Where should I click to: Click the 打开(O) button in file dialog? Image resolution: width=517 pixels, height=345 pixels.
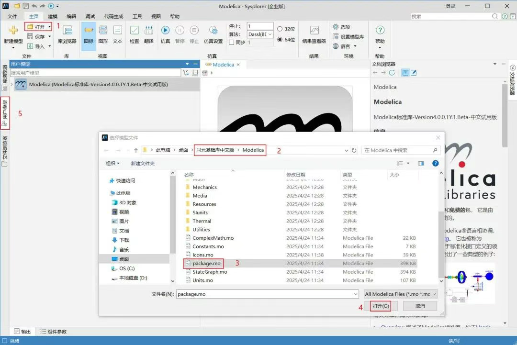[381, 306]
